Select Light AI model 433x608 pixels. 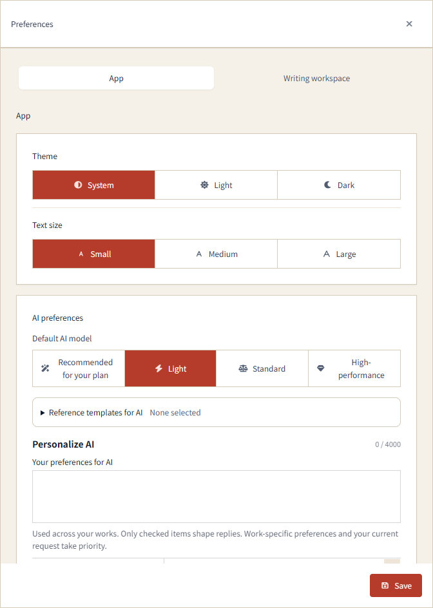pos(170,368)
